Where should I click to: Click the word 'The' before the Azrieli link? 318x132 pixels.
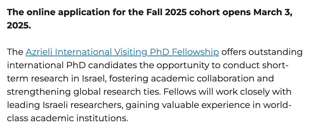(15, 52)
